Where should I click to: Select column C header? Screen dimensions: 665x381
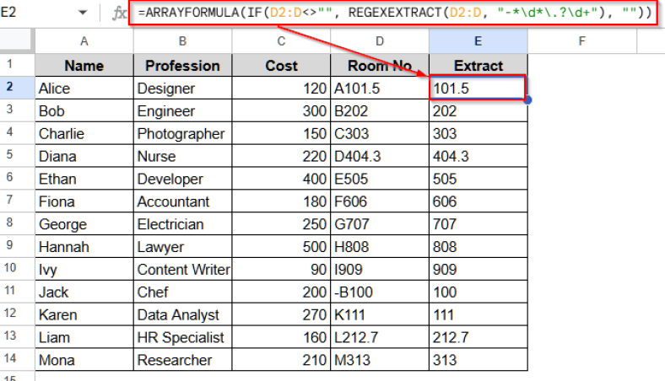coord(281,41)
